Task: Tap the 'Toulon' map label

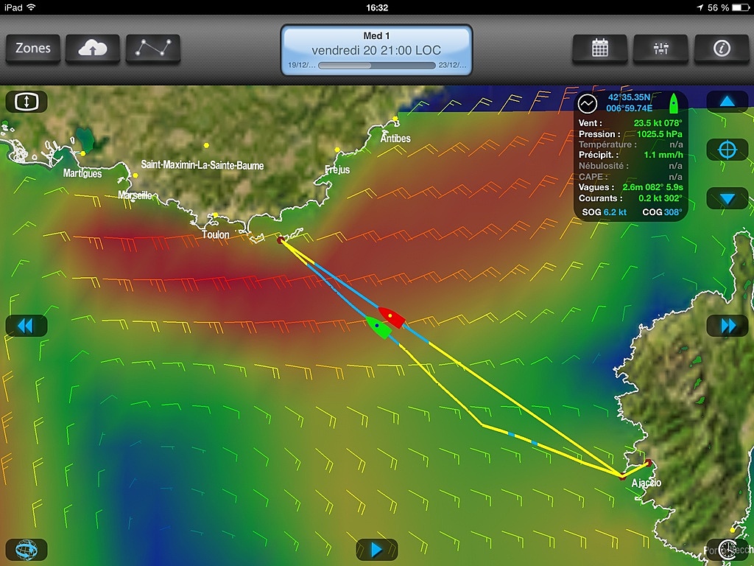Action: click(216, 234)
